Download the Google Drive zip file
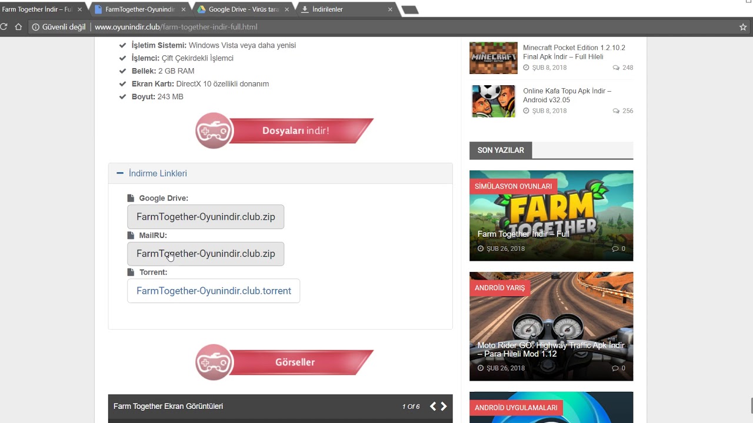The height and width of the screenshot is (423, 753). point(205,217)
